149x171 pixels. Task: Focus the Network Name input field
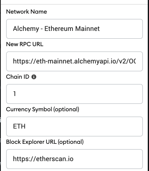(x=74, y=29)
